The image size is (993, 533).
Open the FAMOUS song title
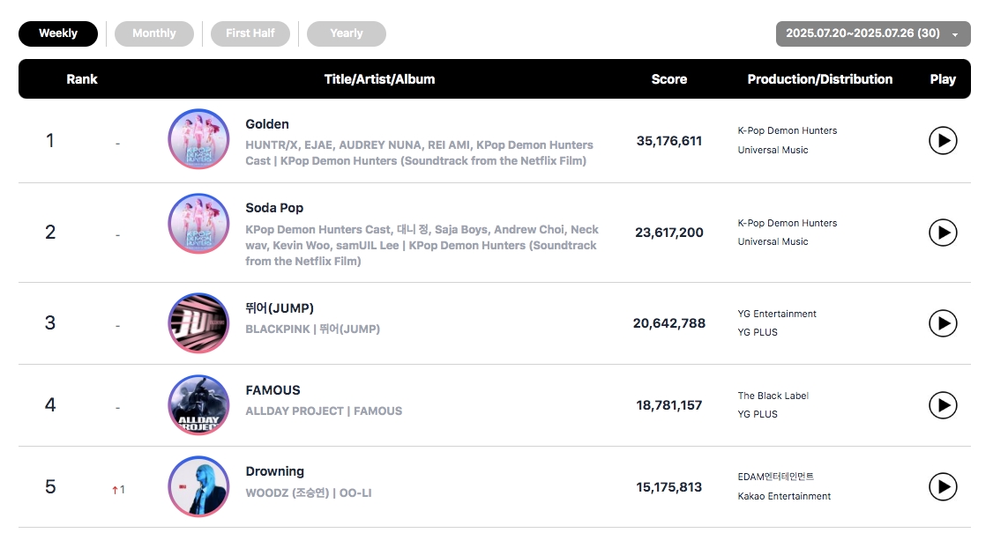[273, 390]
